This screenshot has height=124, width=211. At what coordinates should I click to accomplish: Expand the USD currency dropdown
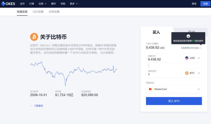tap(193, 58)
